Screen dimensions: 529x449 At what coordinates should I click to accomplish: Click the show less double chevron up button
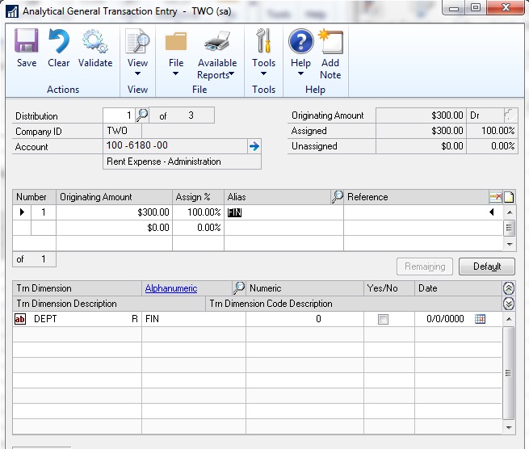click(x=509, y=288)
